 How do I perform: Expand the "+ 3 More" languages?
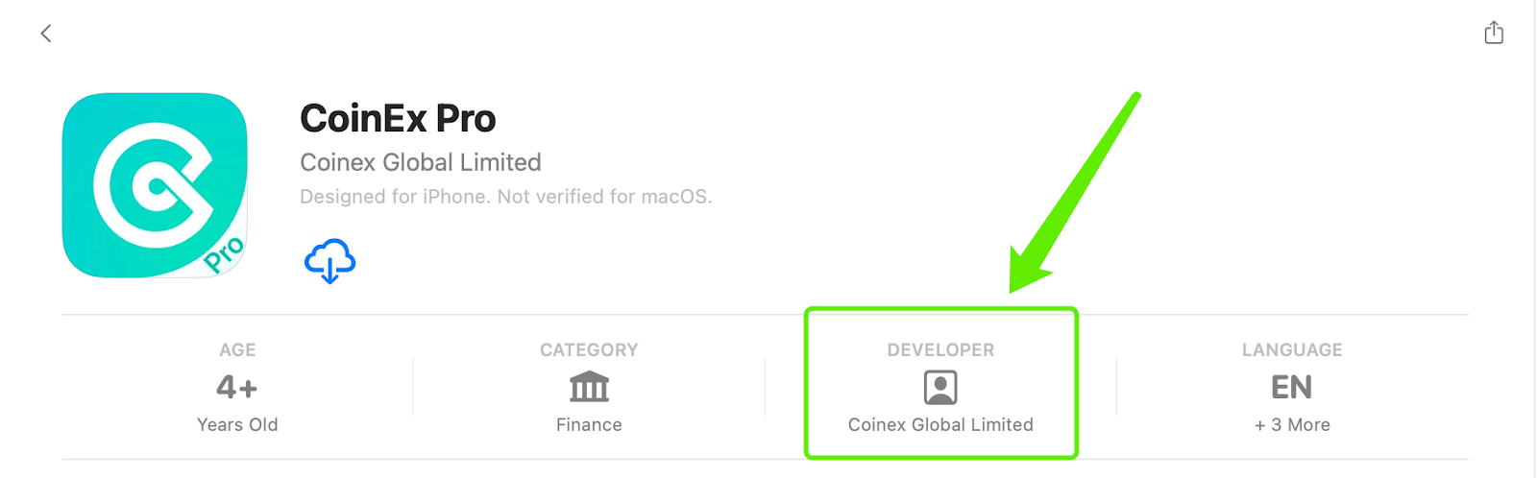[1292, 424]
